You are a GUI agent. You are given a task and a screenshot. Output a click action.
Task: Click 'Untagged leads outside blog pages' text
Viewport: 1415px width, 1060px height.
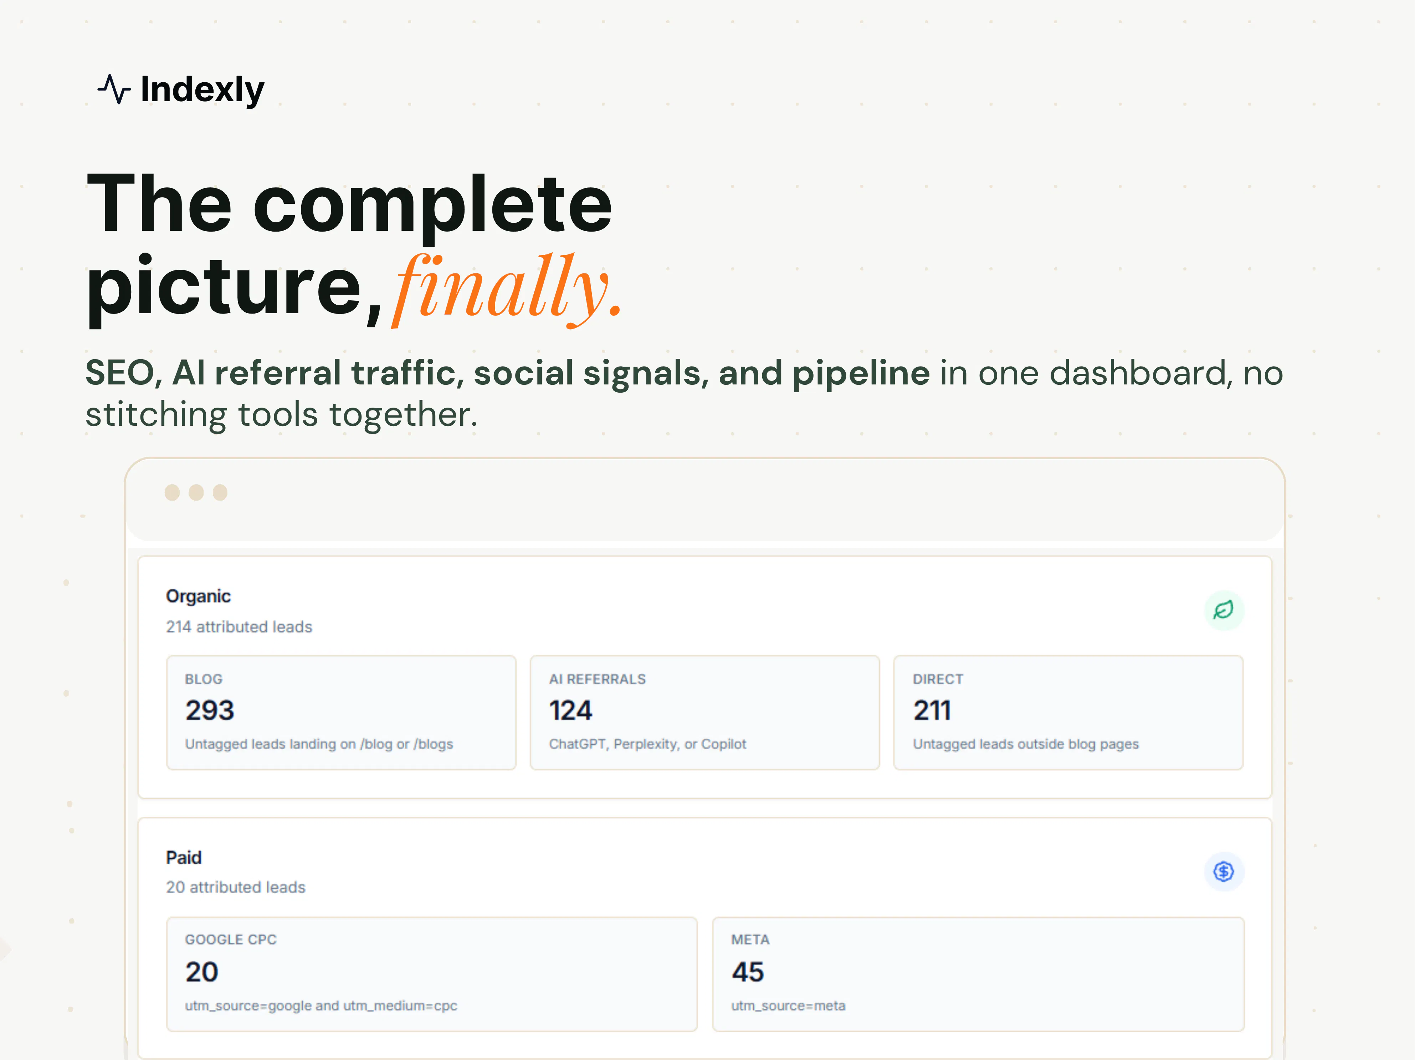[1025, 744]
